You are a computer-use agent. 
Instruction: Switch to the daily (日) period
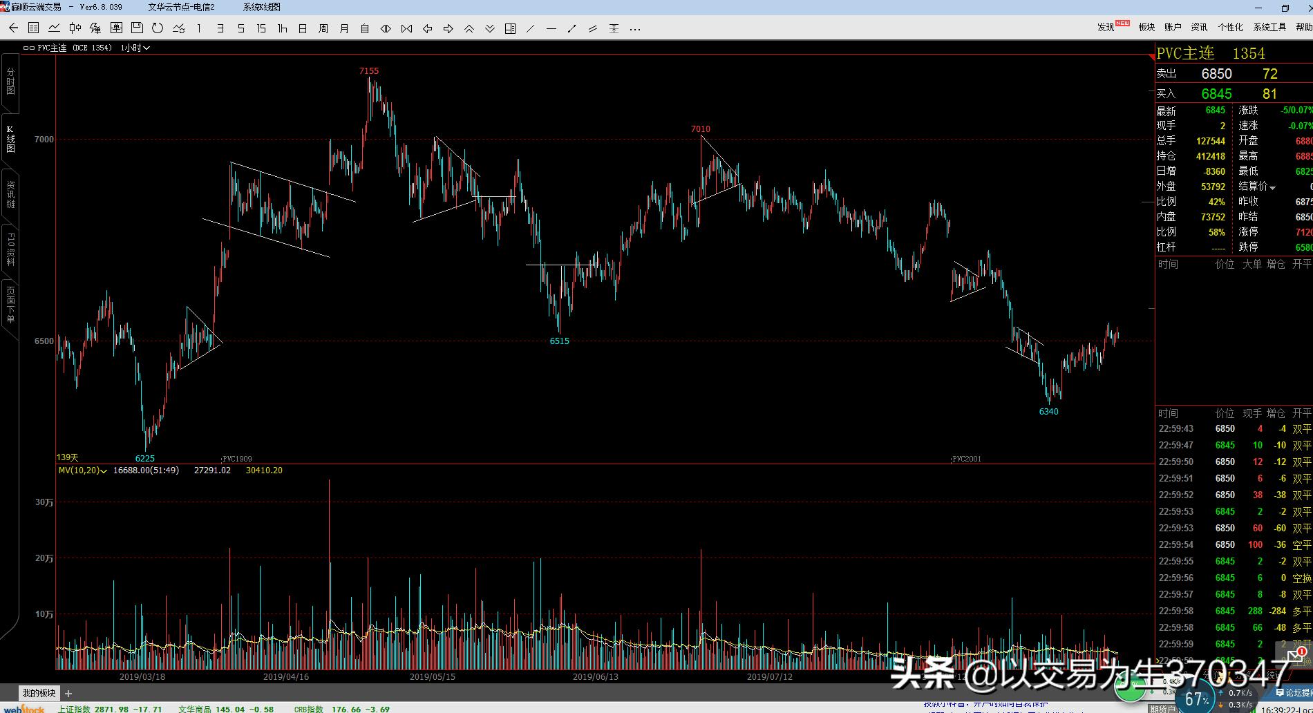point(303,28)
